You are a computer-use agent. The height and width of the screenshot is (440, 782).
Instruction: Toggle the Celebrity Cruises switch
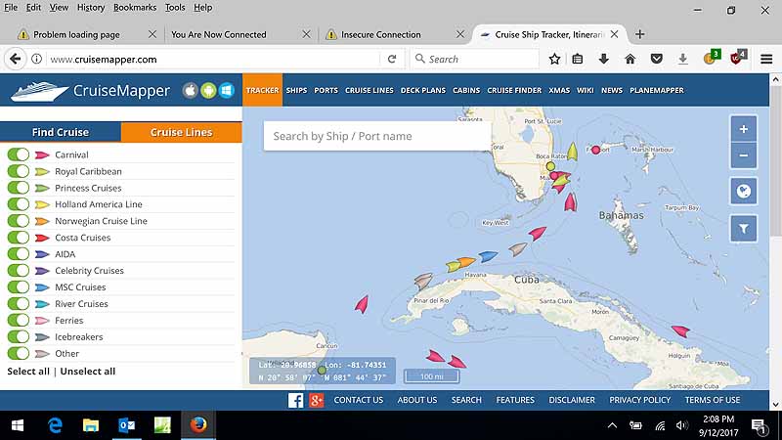click(19, 271)
